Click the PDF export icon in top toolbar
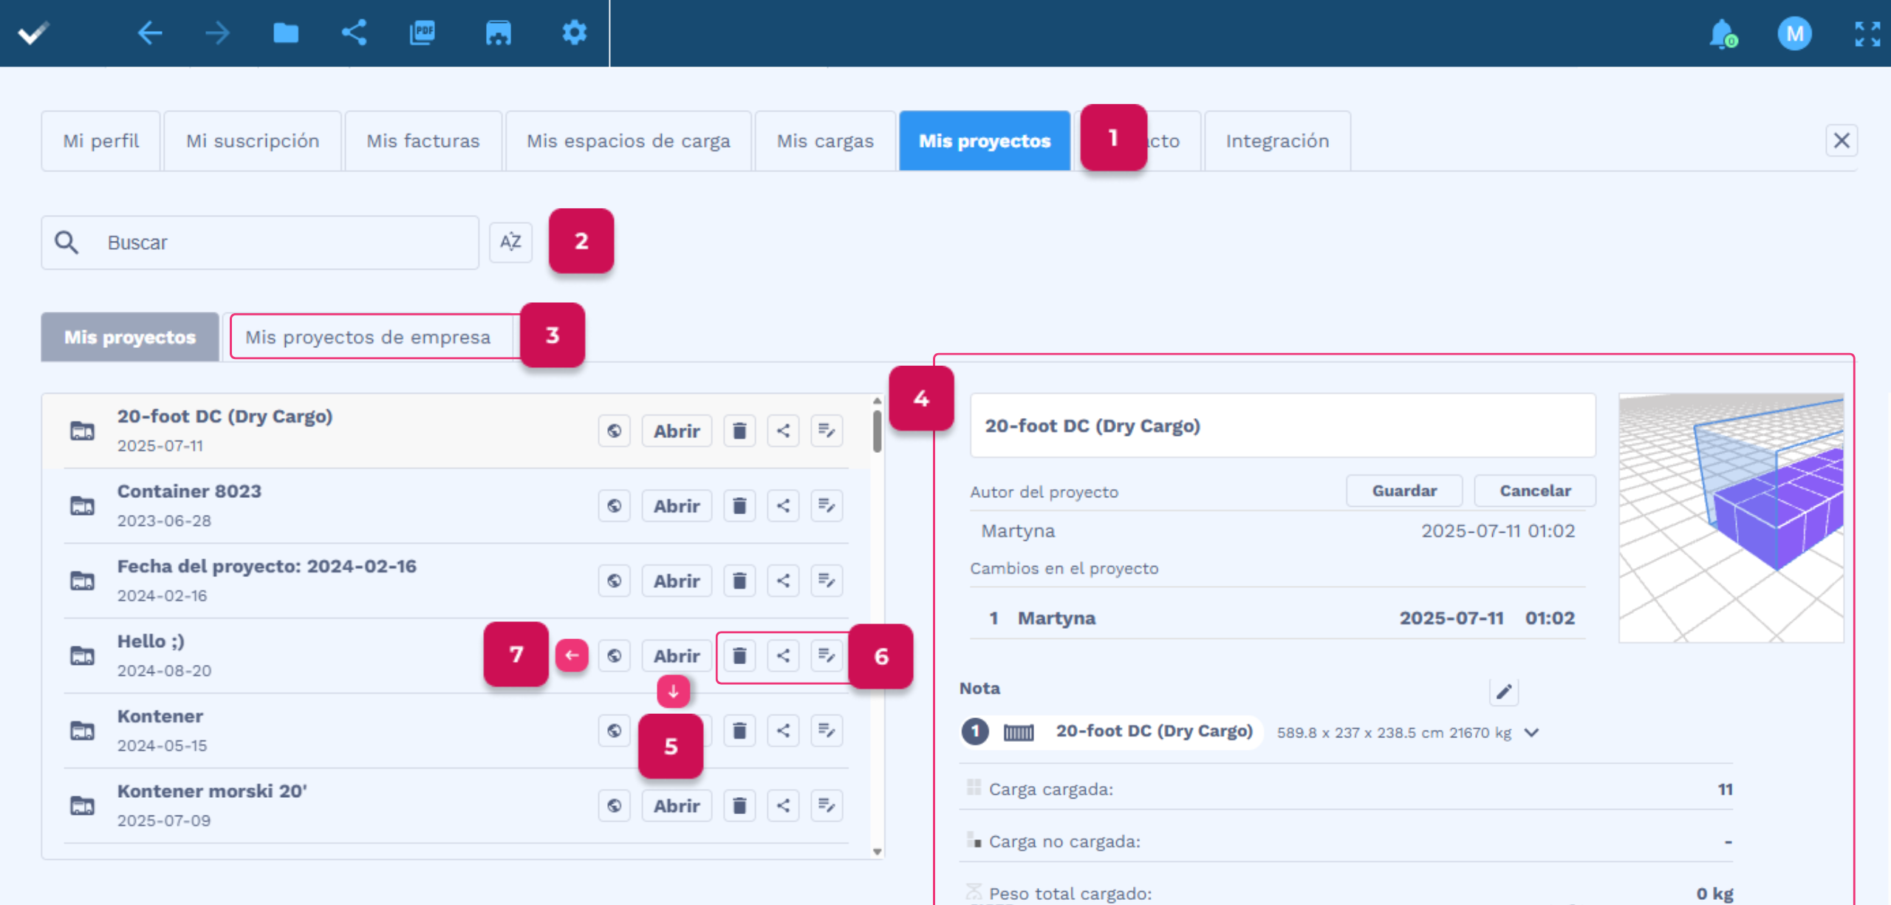The height and width of the screenshot is (905, 1891). coord(423,33)
